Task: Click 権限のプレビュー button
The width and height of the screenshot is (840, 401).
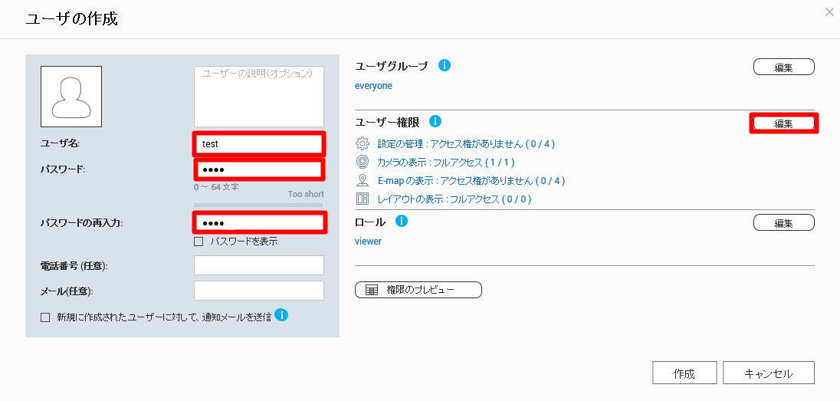Action: (x=418, y=290)
